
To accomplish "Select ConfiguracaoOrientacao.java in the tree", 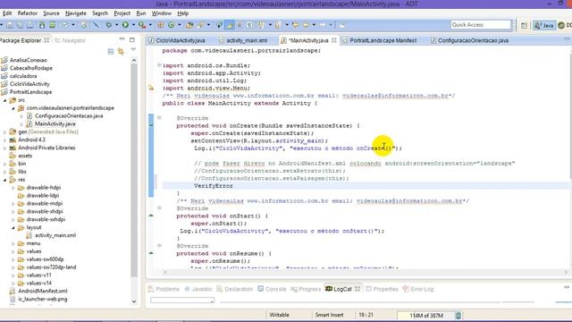I will [69, 115].
